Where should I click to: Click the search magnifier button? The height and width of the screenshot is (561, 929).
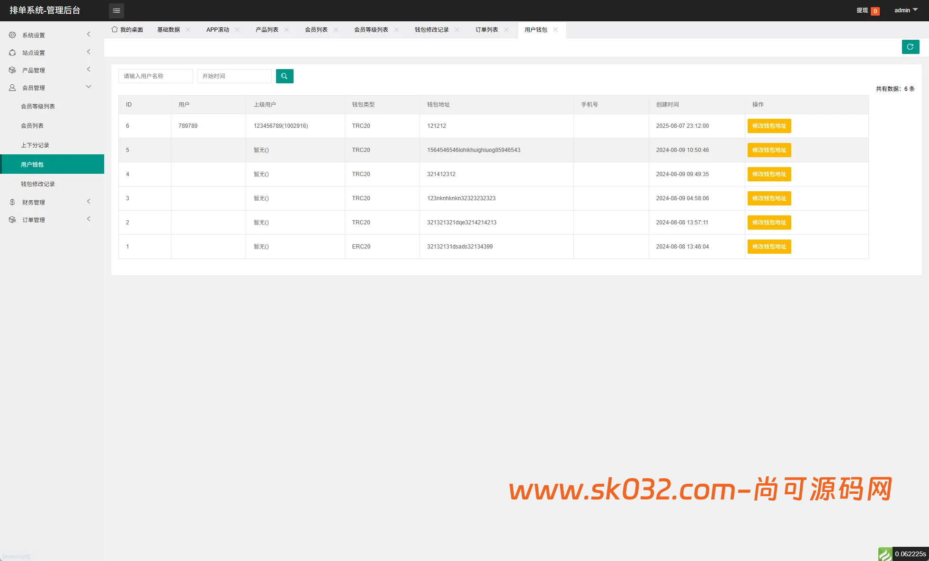click(284, 76)
